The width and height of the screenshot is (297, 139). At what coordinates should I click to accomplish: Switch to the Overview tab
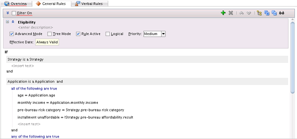click(16, 4)
